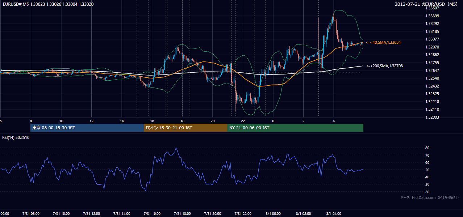Click hour tick 18 on the price chart axis
The image size is (463, 217).
click(182, 121)
